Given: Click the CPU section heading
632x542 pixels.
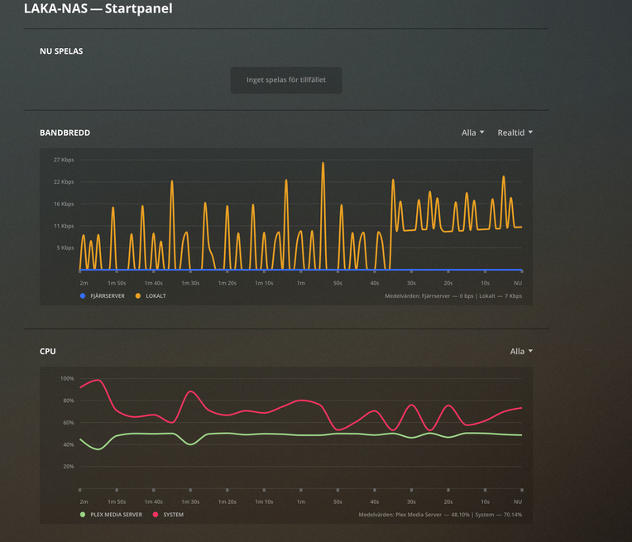Looking at the screenshot, I should pos(47,351).
